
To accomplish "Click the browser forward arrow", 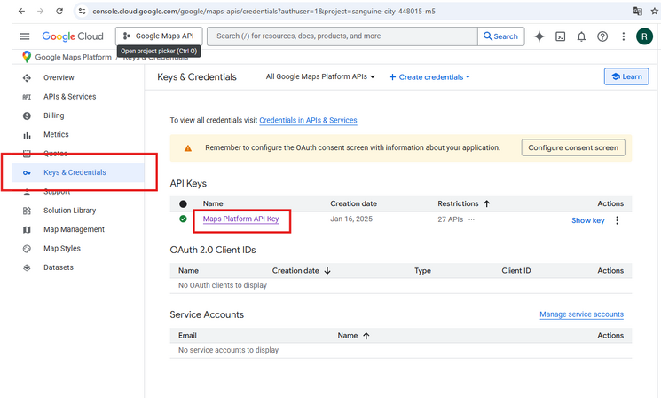I will click(x=41, y=11).
